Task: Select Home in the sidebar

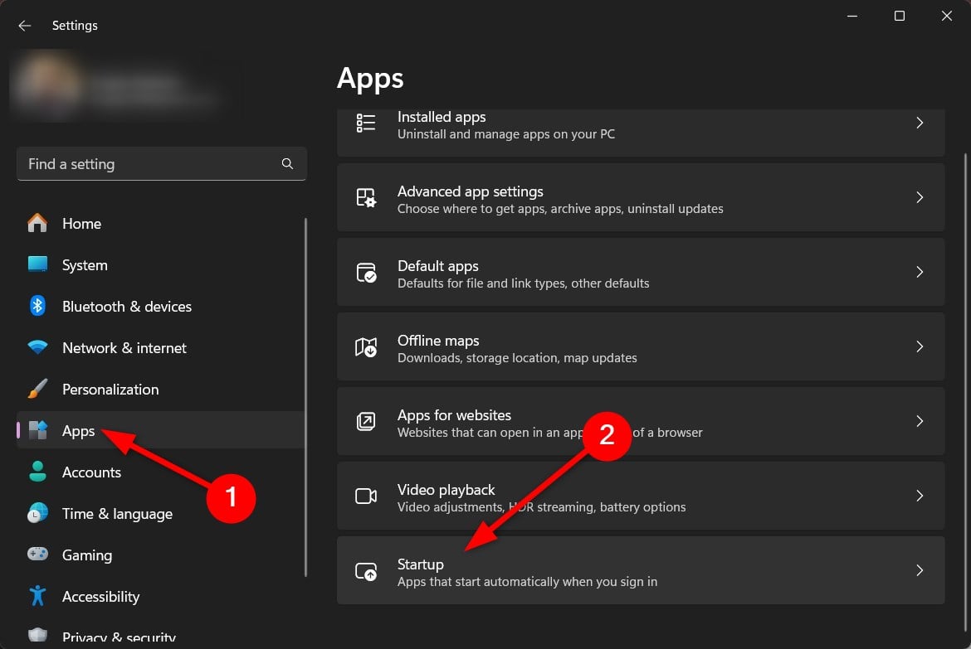Action: (160, 223)
